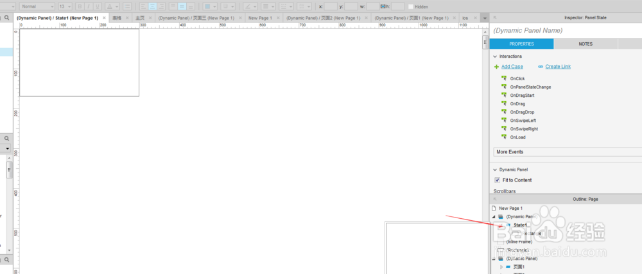Toggle bold formatting in the toolbar

pyautogui.click(x=80, y=6)
